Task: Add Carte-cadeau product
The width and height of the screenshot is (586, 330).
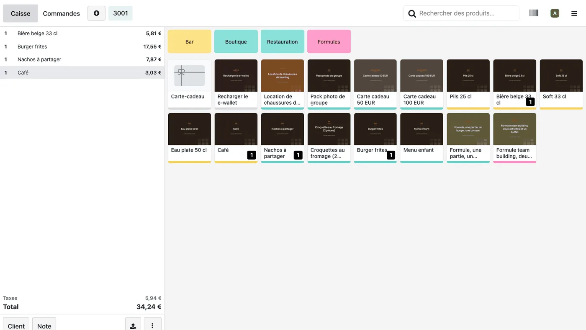Action: click(190, 84)
